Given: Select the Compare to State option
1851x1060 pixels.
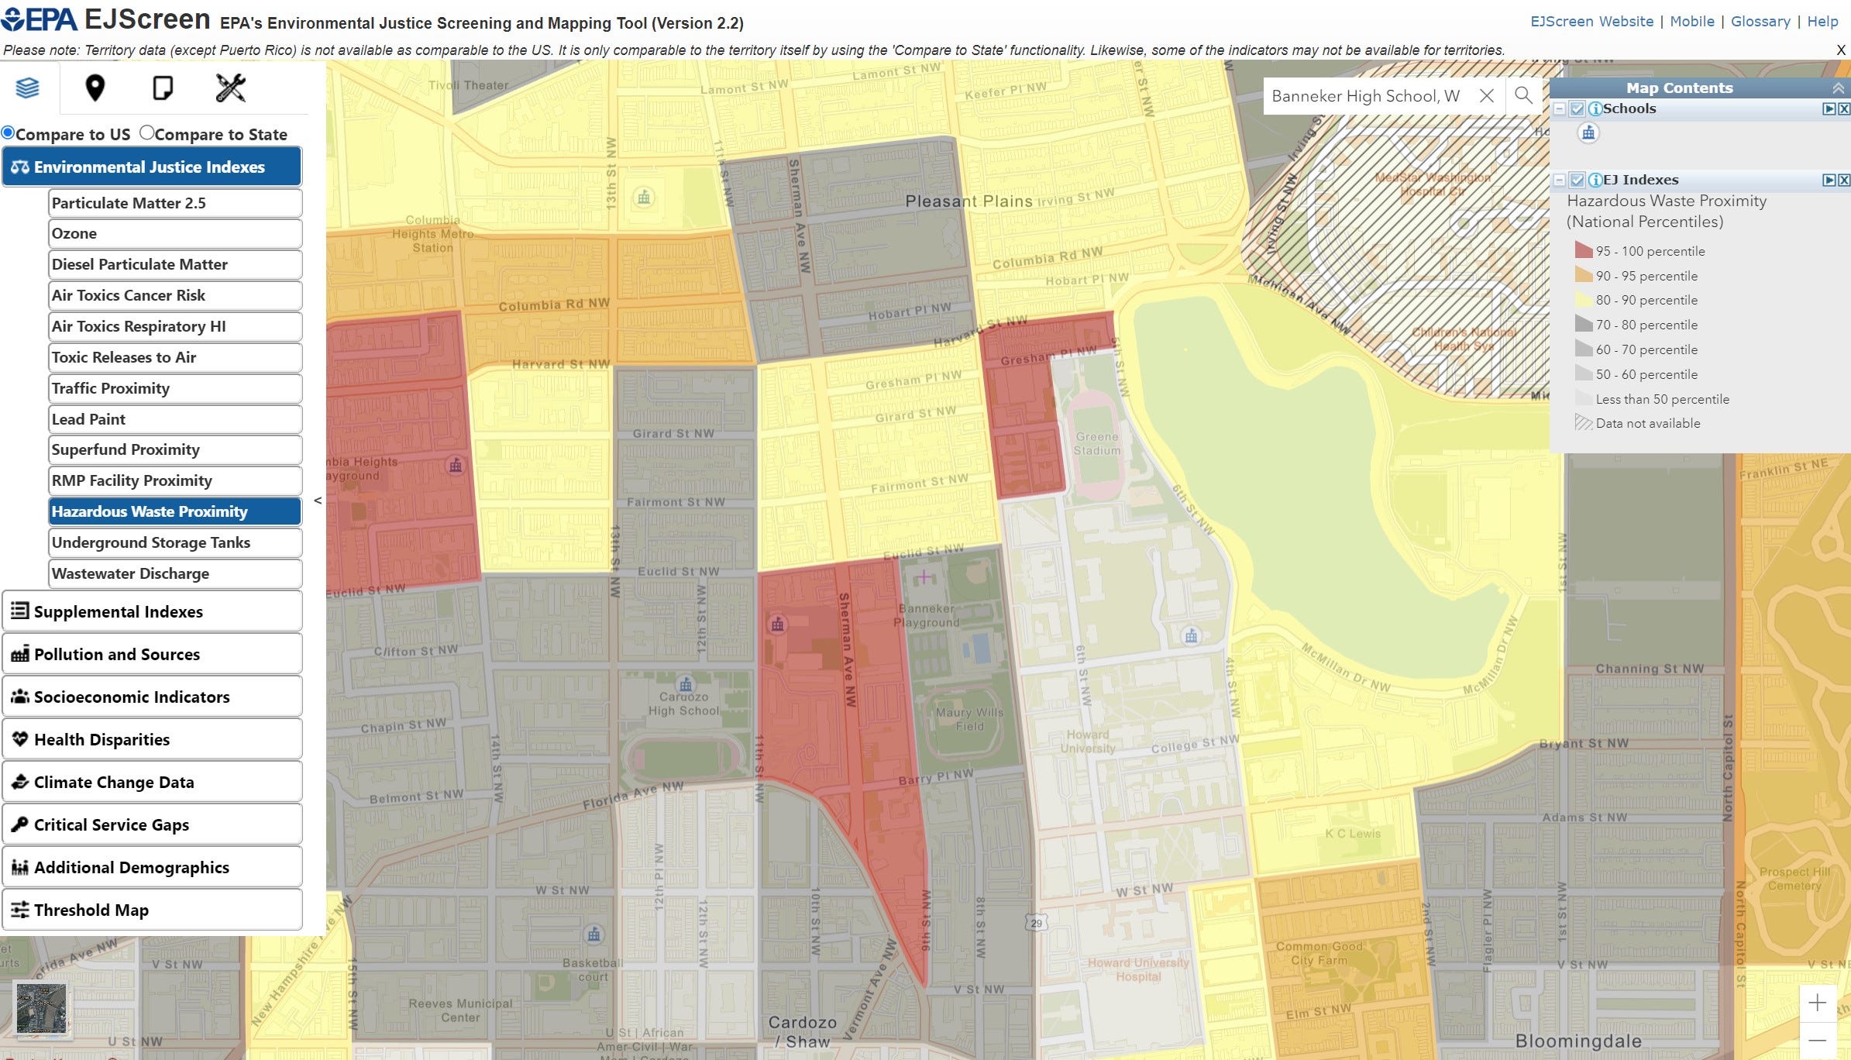Looking at the screenshot, I should [146, 132].
